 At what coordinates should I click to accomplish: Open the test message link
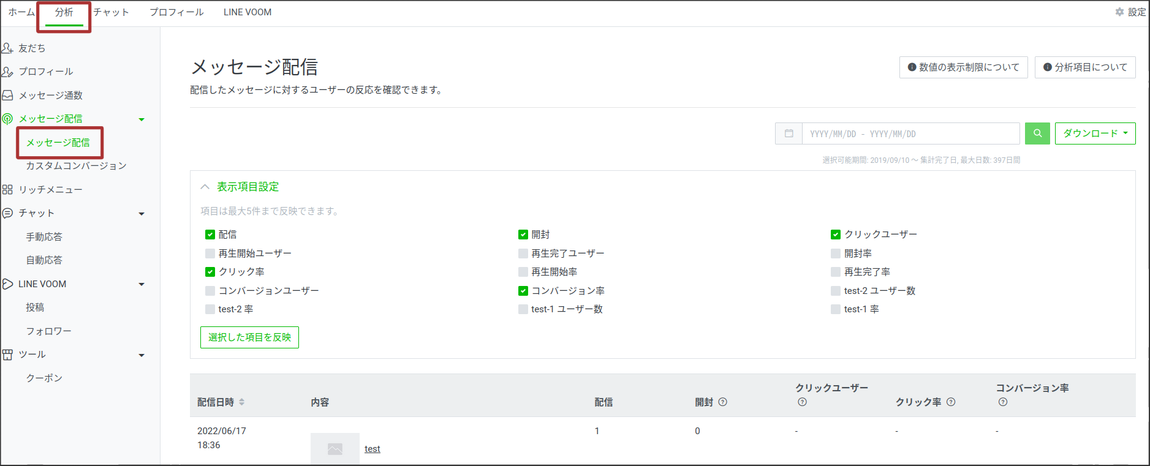(x=373, y=449)
